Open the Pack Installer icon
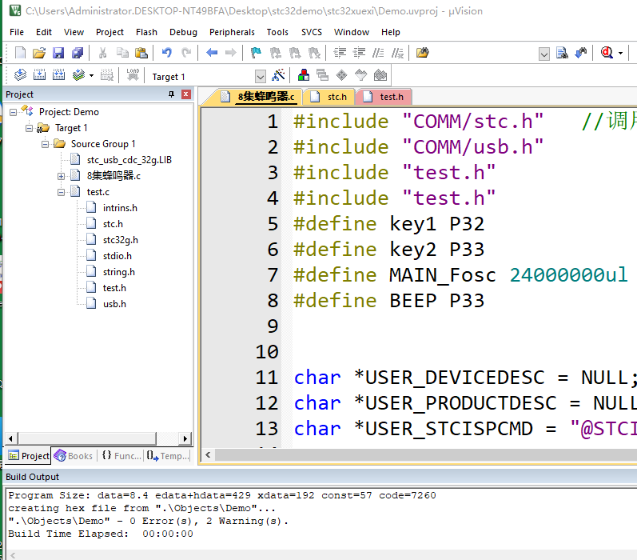The image size is (637, 560). [380, 75]
